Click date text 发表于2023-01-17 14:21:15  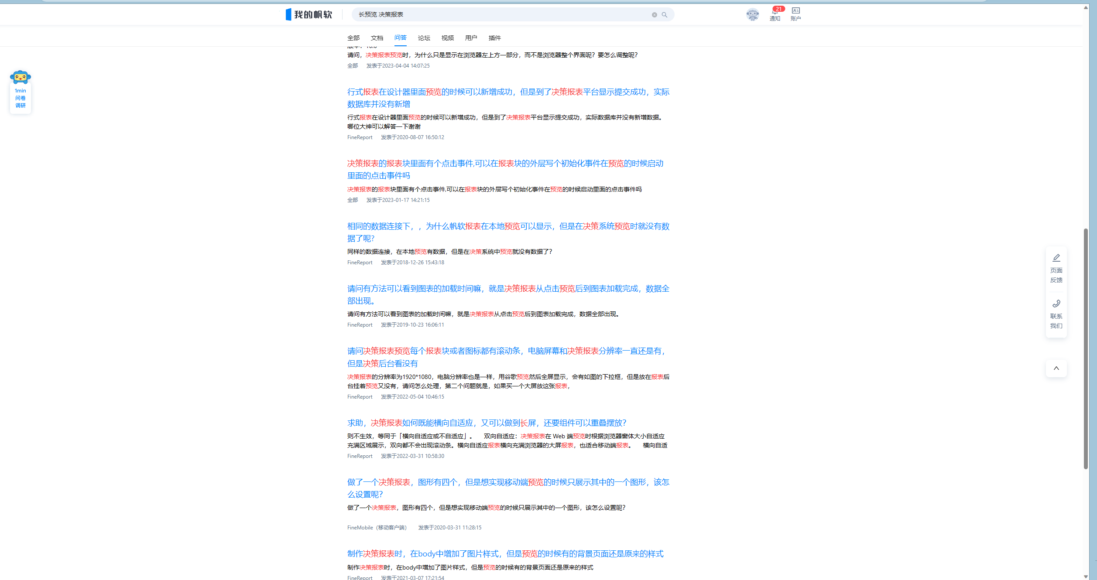(398, 200)
